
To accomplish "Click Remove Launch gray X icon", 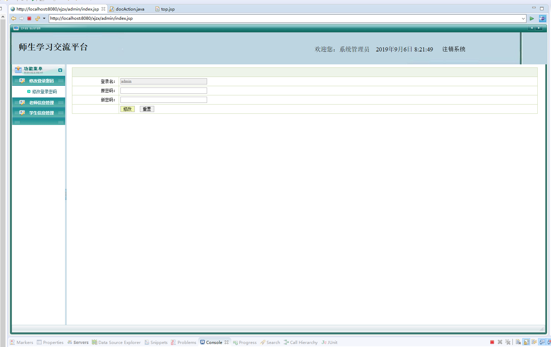I will tap(500, 342).
